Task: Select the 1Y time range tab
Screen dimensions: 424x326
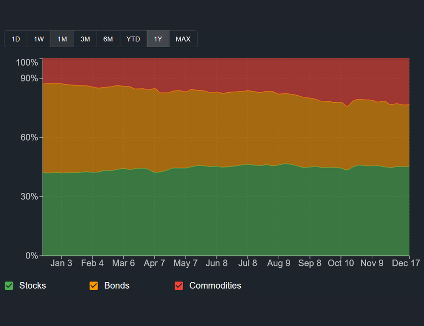Action: tap(158, 39)
